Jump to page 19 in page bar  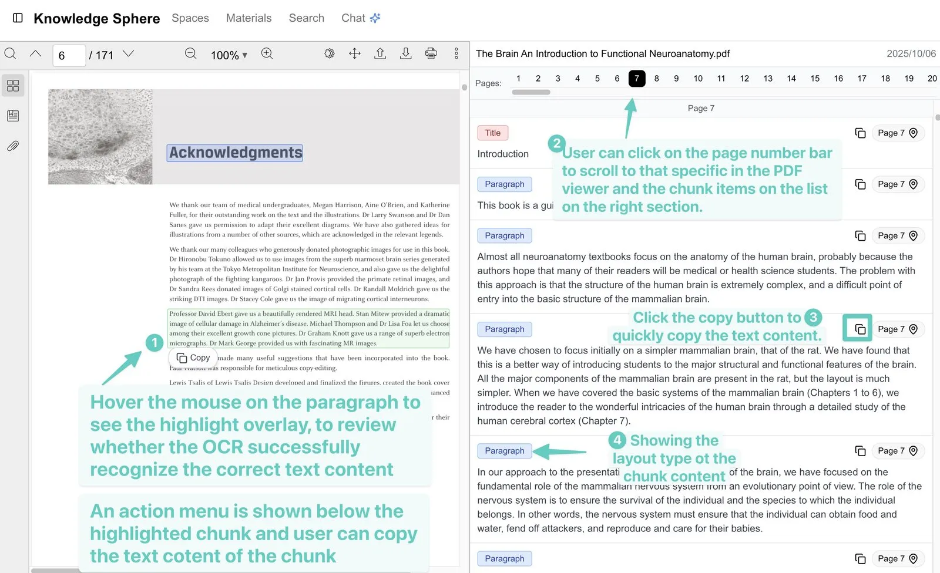click(909, 79)
